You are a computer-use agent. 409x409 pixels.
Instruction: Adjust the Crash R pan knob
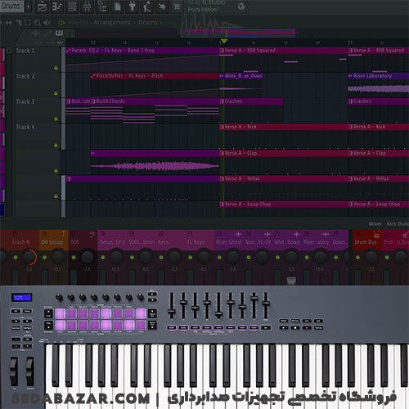29,257
